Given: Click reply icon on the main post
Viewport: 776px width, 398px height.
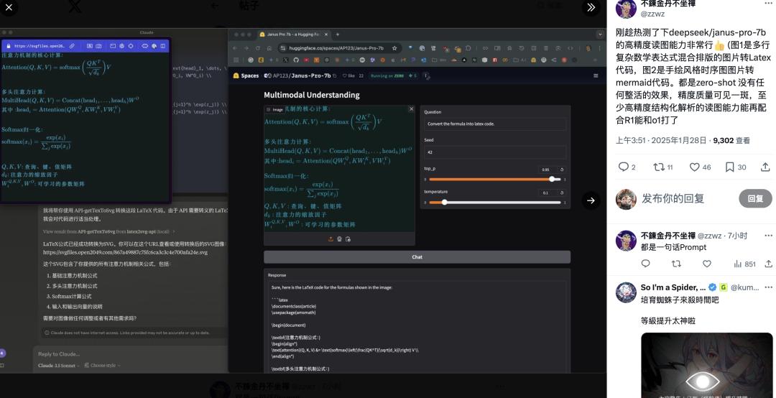Looking at the screenshot, I should [x=623, y=167].
